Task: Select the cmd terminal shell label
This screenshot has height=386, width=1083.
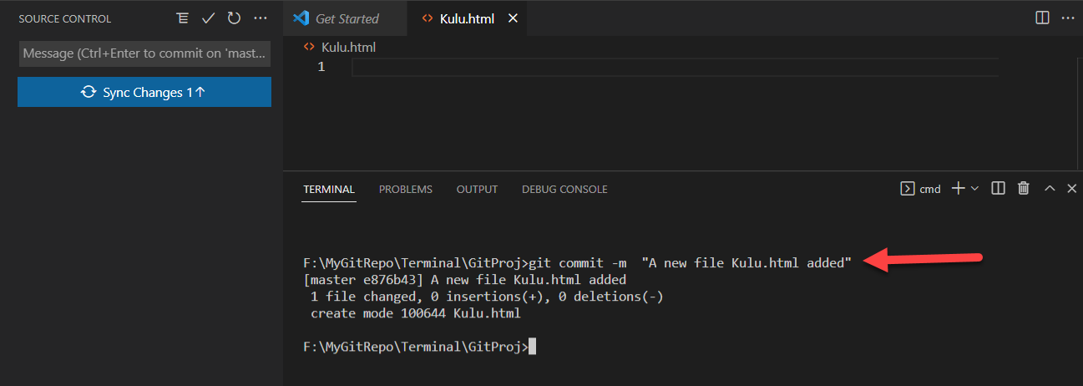Action: click(921, 189)
